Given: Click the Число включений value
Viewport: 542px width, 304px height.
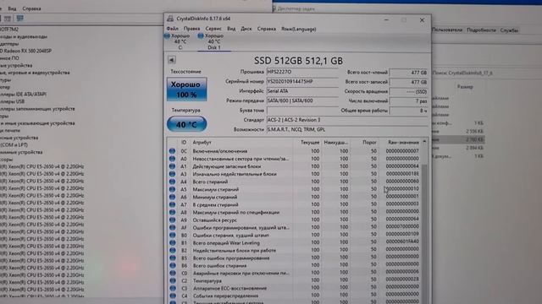Looking at the screenshot, I should [408, 101].
